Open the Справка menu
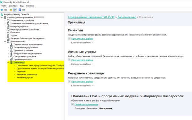The height and width of the screenshot is (120, 192). (30, 6)
